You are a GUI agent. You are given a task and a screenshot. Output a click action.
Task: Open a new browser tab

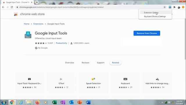[x=37, y=2]
